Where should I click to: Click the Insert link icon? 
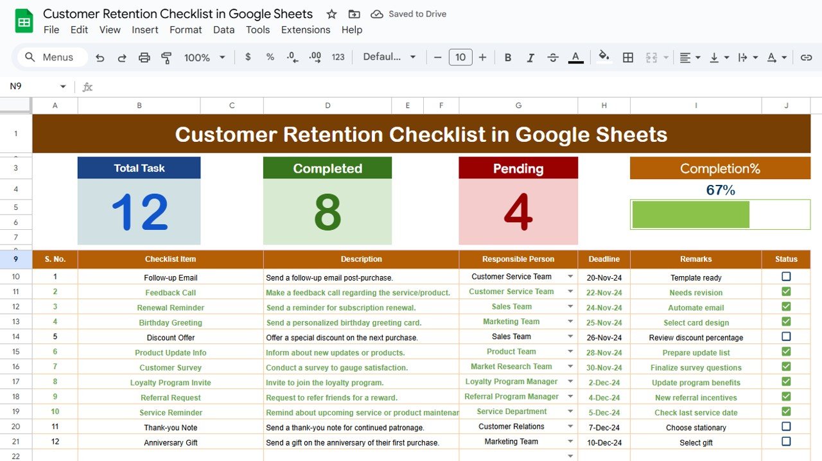[x=807, y=57]
